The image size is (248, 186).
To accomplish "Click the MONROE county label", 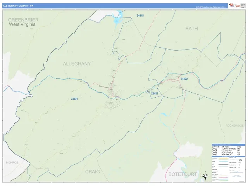I will coord(12,162).
